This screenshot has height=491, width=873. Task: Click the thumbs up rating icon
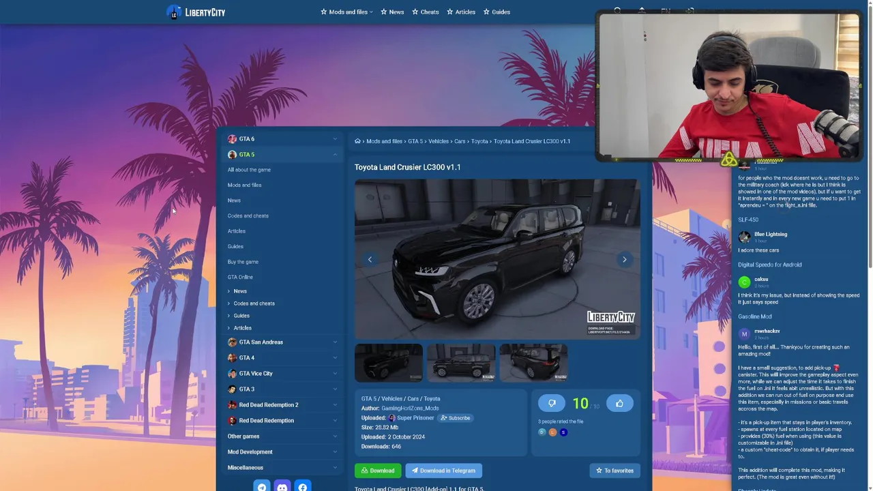click(x=619, y=404)
